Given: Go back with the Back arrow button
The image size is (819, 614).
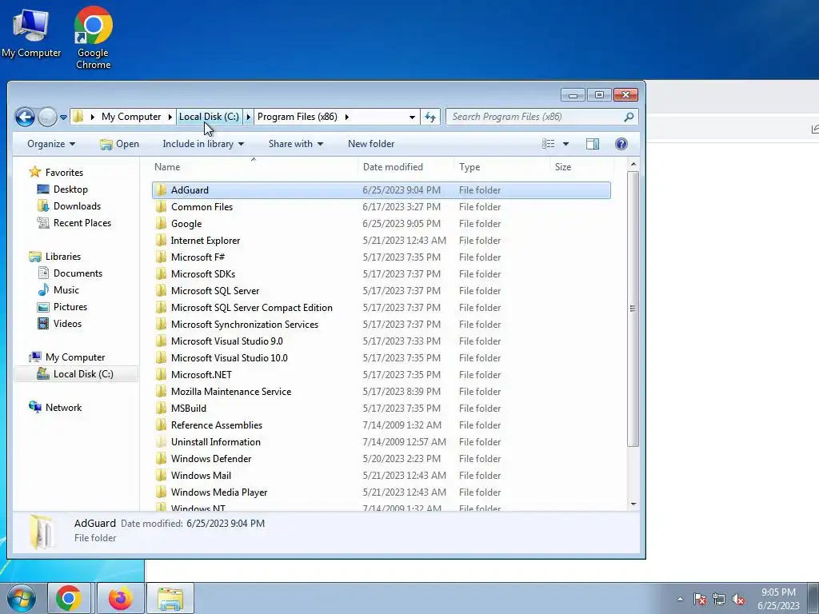Looking at the screenshot, I should click(x=25, y=117).
